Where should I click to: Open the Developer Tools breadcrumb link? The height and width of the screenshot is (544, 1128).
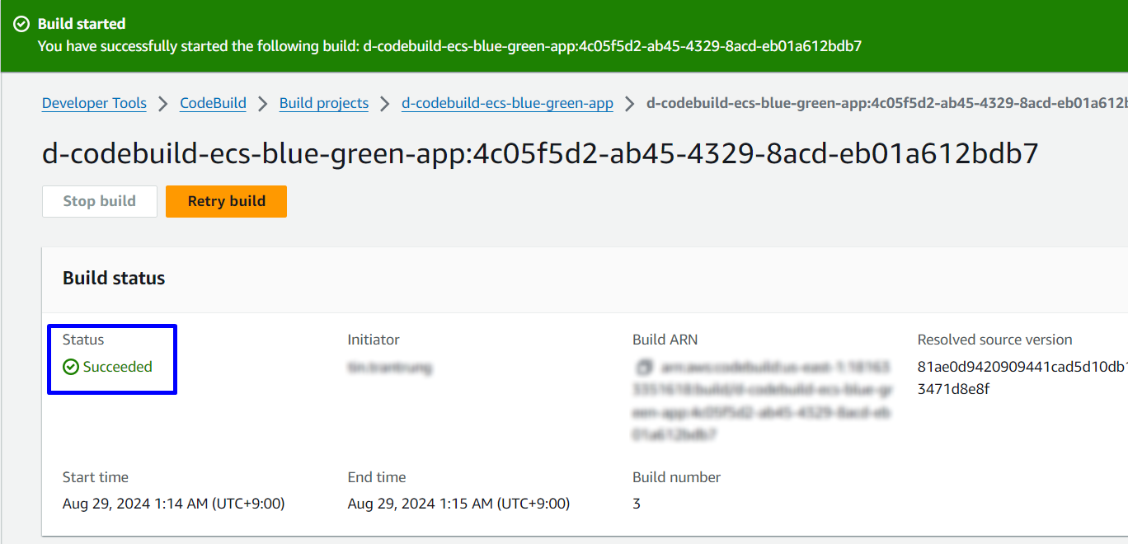click(94, 103)
